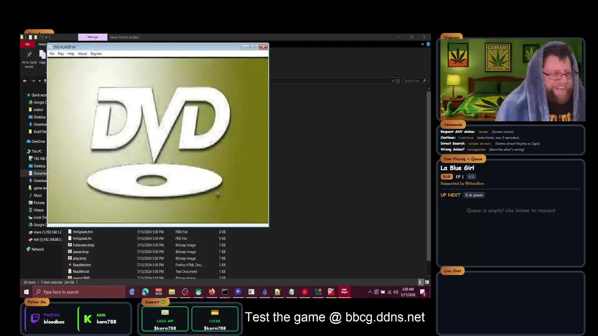Open notification center icon

[x=423, y=292]
